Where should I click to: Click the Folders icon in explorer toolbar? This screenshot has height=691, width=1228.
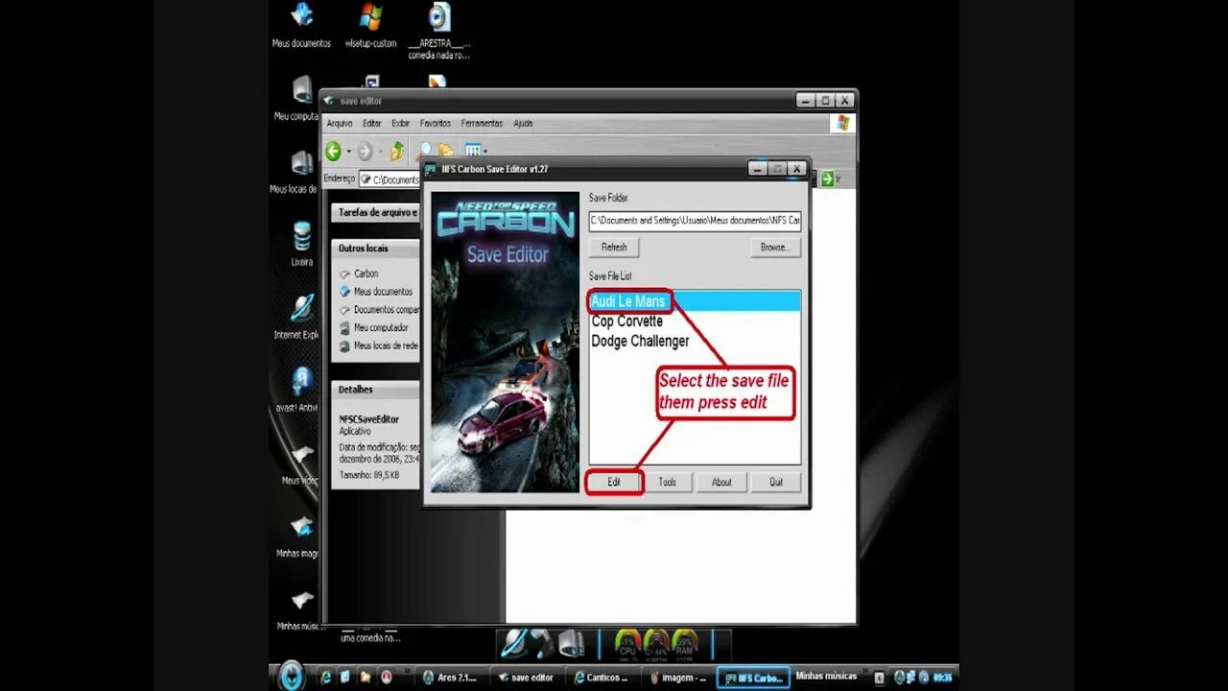[x=446, y=150]
